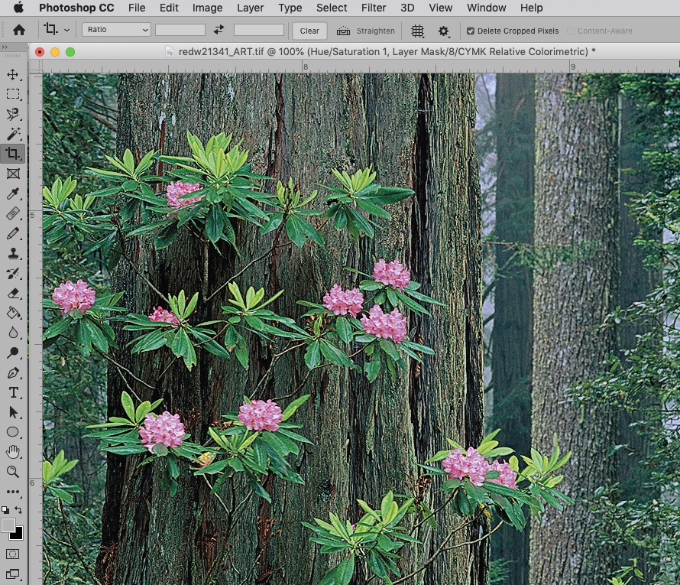Clear the crop ratio values
Image resolution: width=680 pixels, height=585 pixels.
coord(309,31)
